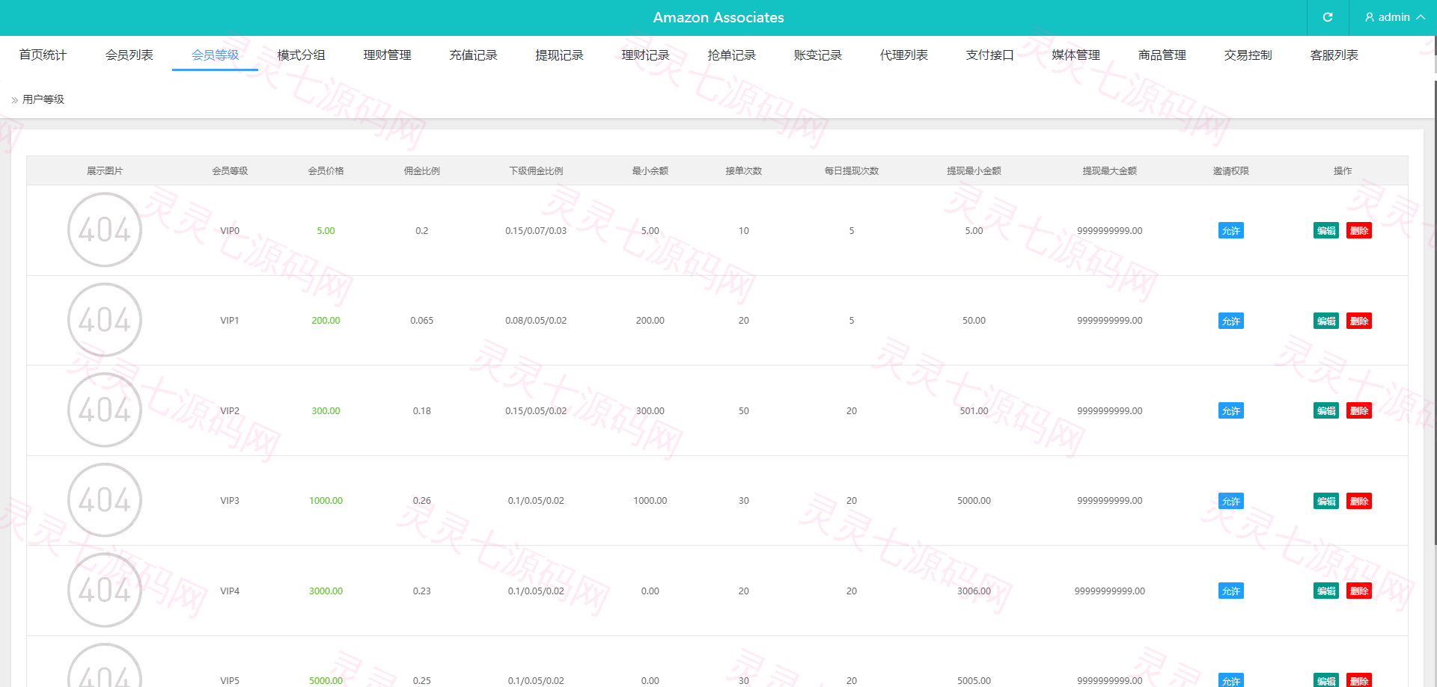Click 编辑 button for VIP0
Viewport: 1437px width, 687px height.
click(1326, 230)
